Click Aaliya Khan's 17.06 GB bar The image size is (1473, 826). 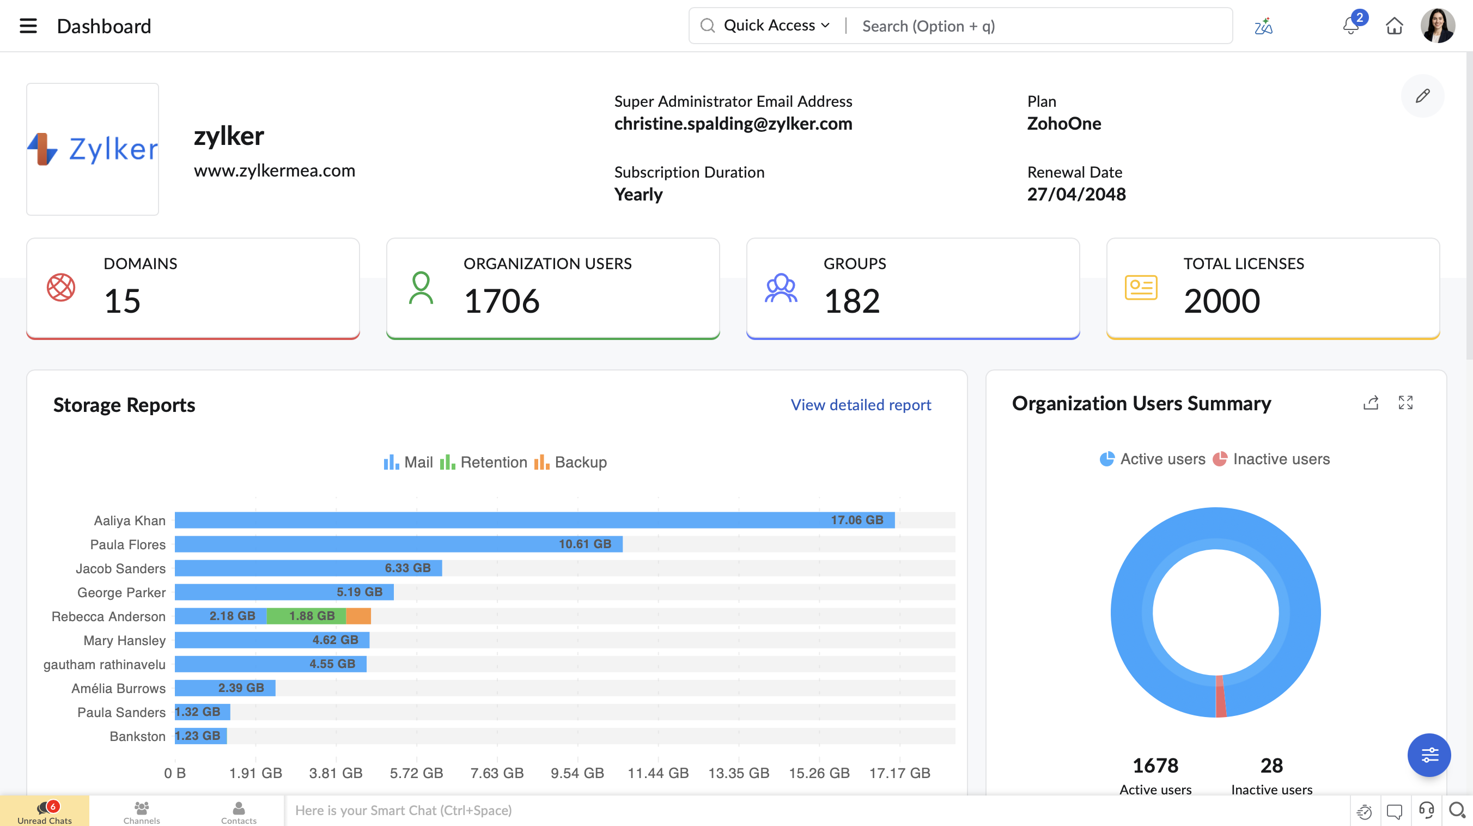click(534, 520)
